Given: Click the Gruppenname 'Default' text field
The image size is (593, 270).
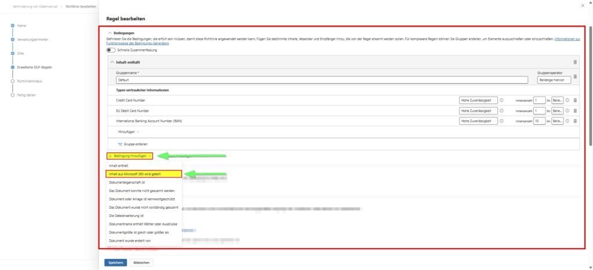Looking at the screenshot, I should (323, 80).
